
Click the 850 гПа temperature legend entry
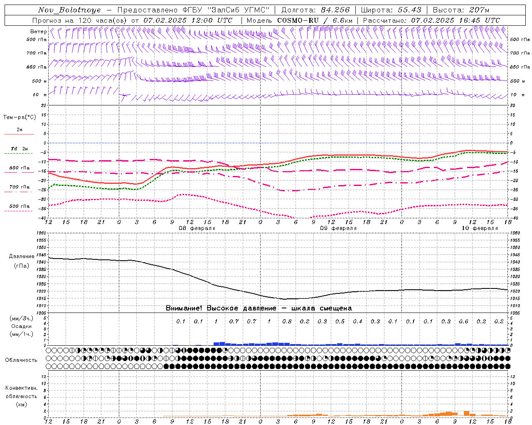(x=19, y=168)
